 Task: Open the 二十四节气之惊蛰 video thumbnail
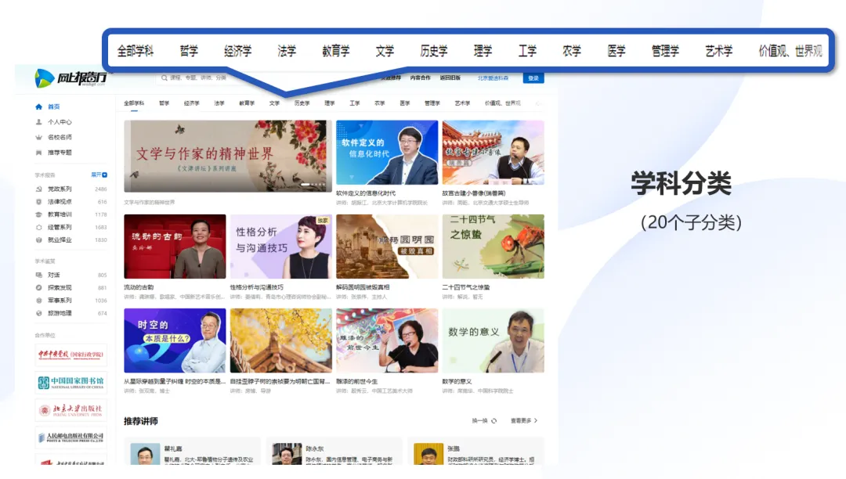[493, 247]
